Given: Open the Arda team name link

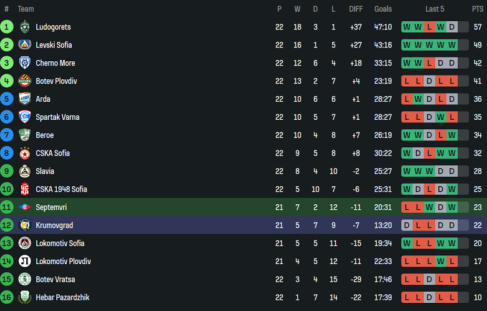Looking at the screenshot, I should pyautogui.click(x=43, y=99).
